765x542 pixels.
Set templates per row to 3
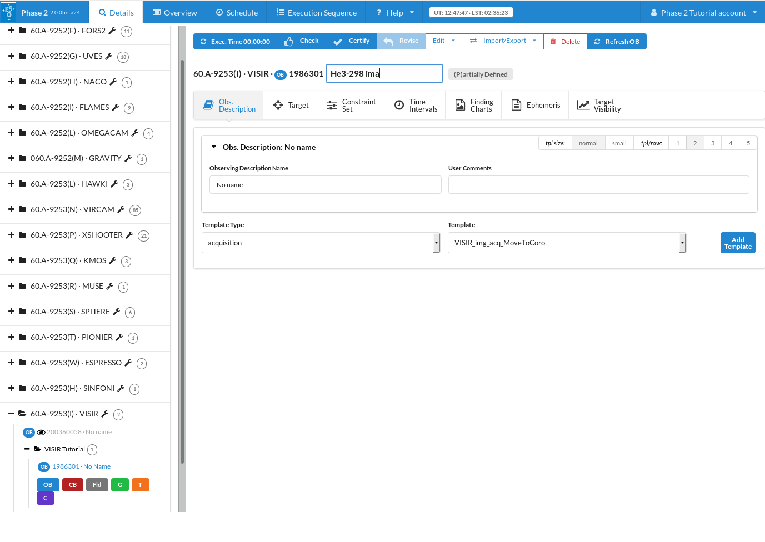tap(712, 143)
